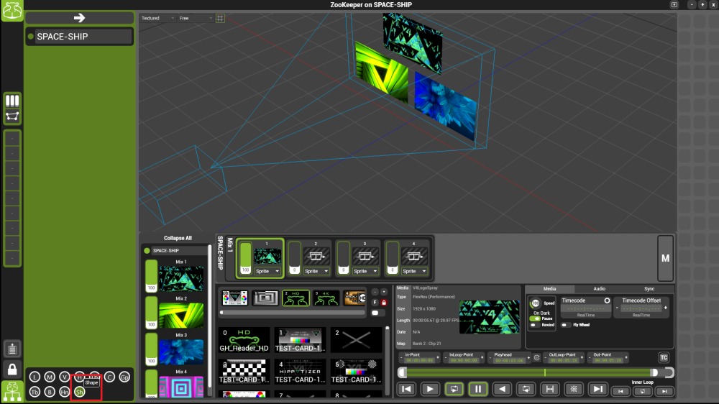Select the V component circle button
The width and height of the screenshot is (719, 404).
point(65,377)
